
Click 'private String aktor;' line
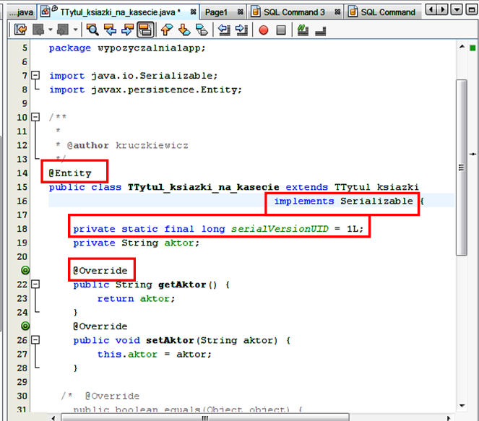[137, 243]
